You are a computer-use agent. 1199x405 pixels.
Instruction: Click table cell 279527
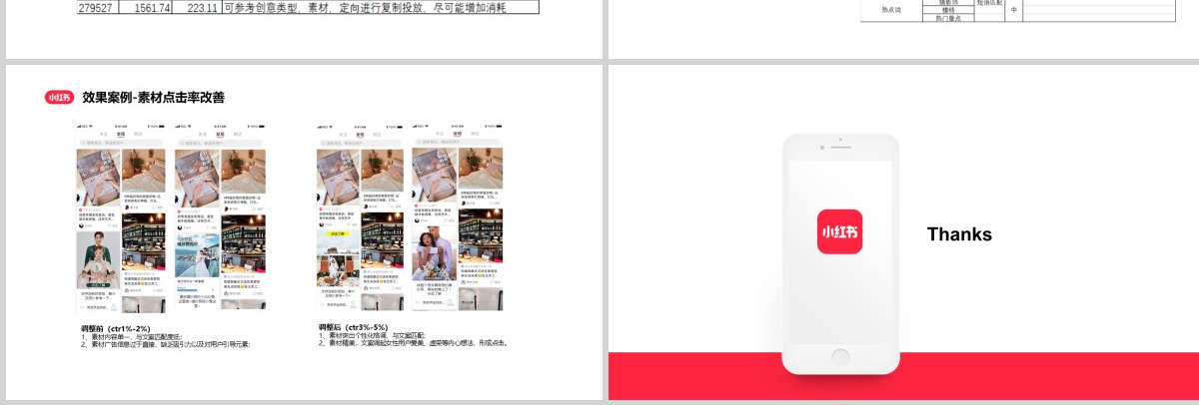(96, 7)
